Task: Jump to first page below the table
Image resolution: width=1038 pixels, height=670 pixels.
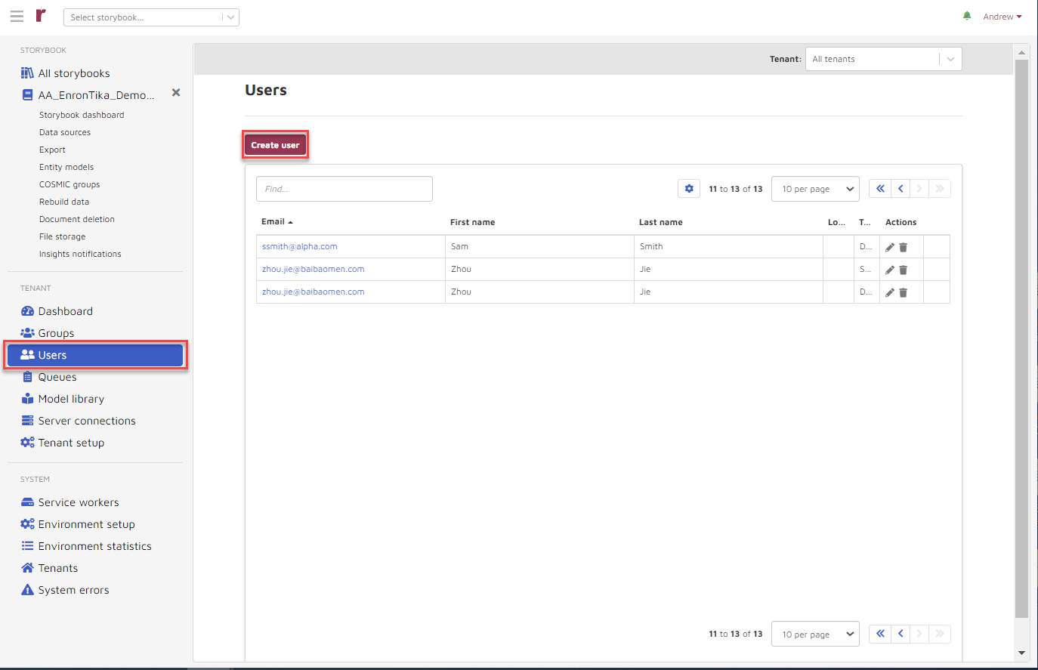Action: [x=880, y=634]
